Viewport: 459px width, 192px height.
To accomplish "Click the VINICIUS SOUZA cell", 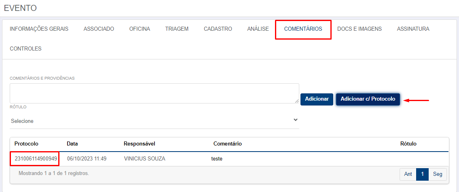I will 145,159.
